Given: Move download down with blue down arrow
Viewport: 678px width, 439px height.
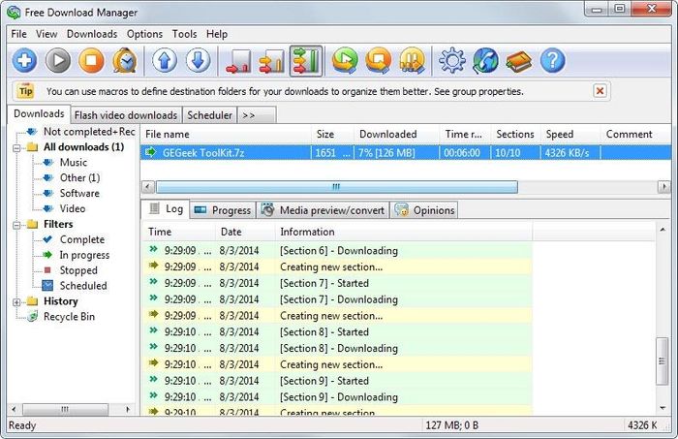Looking at the screenshot, I should tap(198, 61).
